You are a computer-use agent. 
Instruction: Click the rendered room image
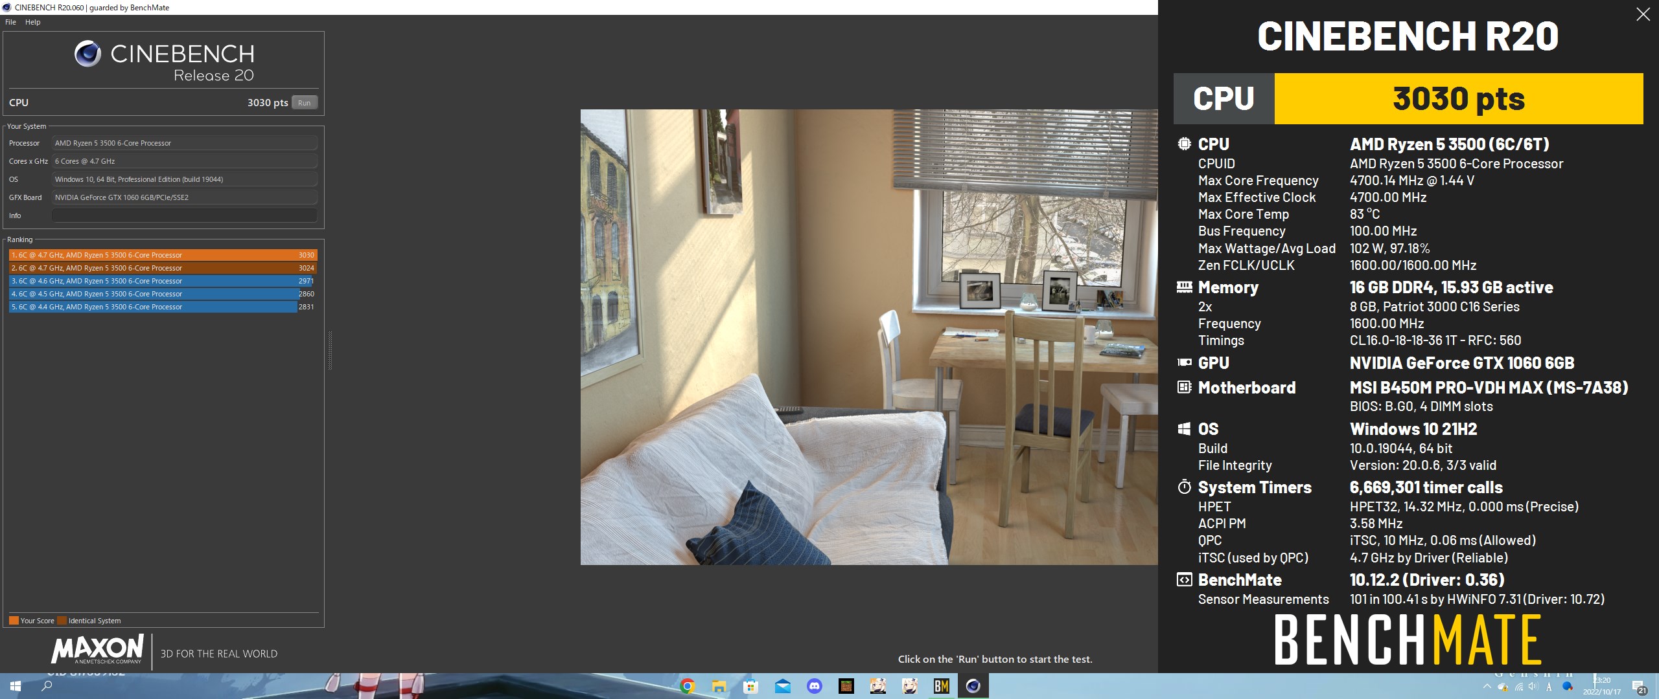pos(869,337)
